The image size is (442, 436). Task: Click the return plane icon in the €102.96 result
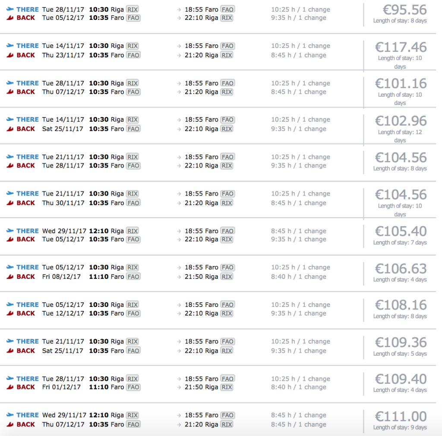[10, 129]
